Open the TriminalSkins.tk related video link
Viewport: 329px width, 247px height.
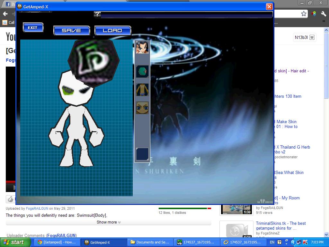[281, 226]
